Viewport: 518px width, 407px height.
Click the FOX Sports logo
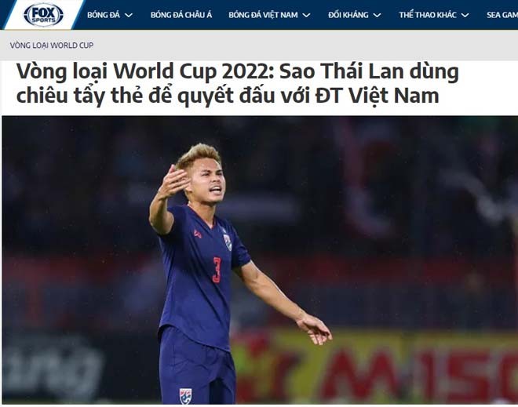[43, 15]
